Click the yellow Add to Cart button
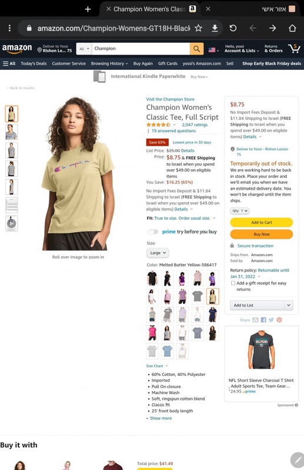 (x=262, y=223)
